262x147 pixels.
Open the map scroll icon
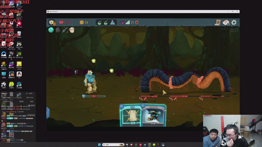tap(218, 22)
